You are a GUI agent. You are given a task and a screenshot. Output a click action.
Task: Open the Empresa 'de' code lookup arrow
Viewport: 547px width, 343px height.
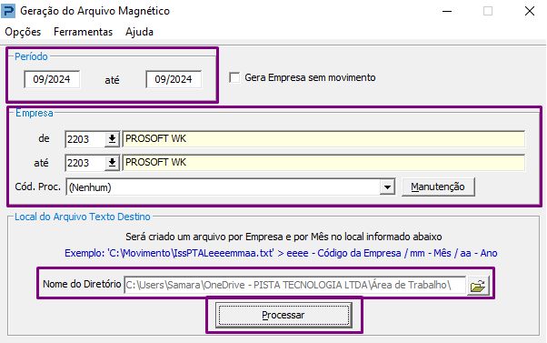[x=112, y=139]
